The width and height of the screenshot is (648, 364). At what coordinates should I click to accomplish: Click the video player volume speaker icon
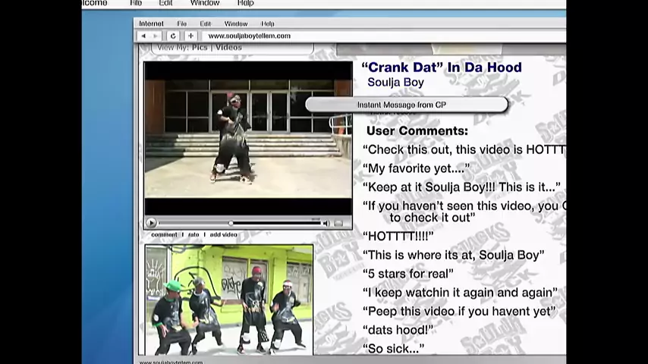coord(326,223)
